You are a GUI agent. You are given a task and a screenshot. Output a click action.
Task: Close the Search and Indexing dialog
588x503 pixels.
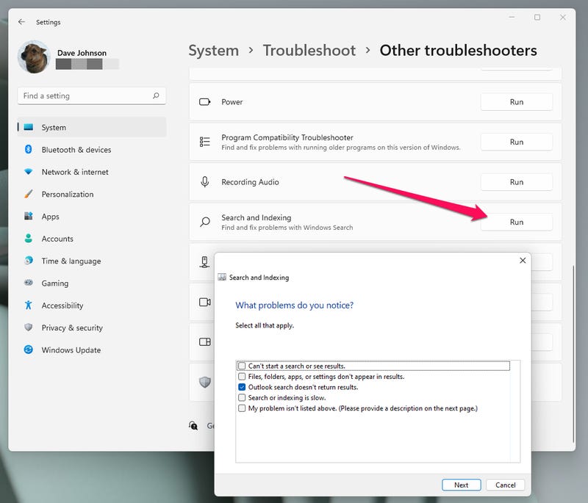[523, 260]
